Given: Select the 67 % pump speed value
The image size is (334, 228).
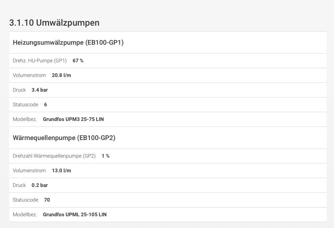Looking at the screenshot, I should (x=78, y=60).
